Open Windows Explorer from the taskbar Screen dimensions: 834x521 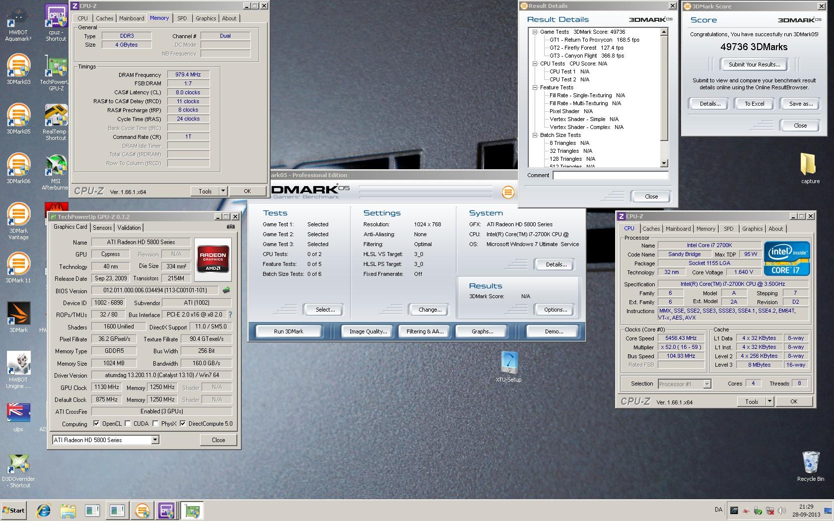point(68,511)
